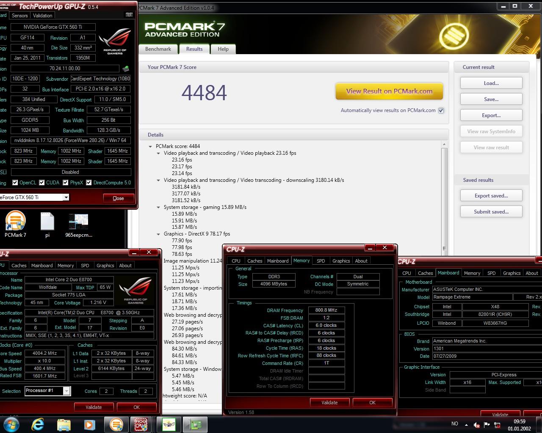Open Action Center flag tray icon
This screenshot has width=542, height=433.
pyautogui.click(x=487, y=425)
